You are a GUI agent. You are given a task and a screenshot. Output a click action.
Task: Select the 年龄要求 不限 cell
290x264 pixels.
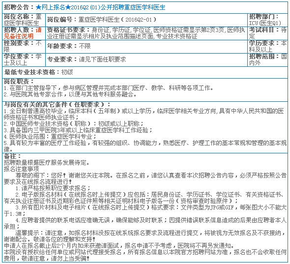[x=146, y=47]
